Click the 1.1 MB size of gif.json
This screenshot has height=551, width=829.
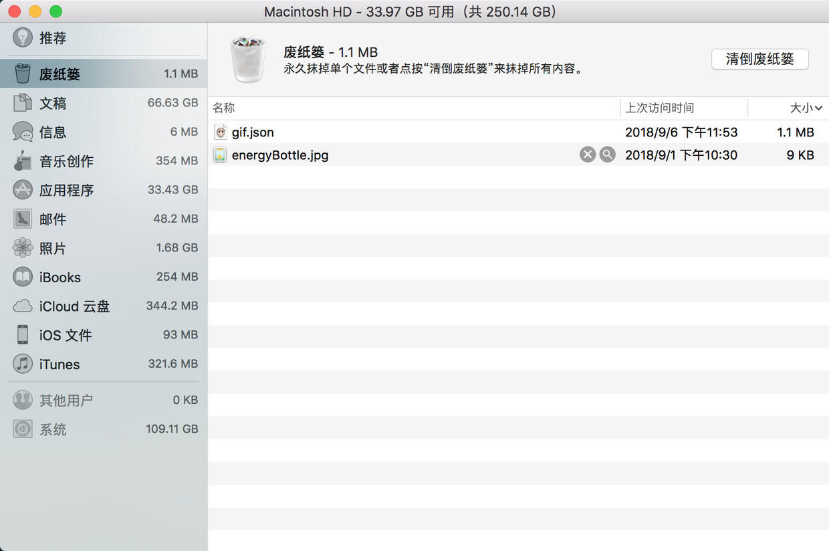[796, 132]
